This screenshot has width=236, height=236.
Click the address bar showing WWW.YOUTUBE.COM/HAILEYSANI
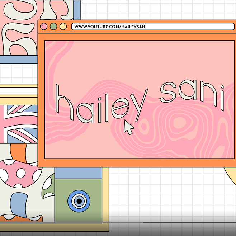point(153,27)
